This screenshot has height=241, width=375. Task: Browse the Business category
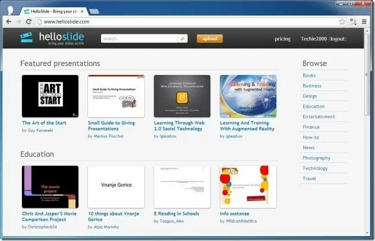point(311,86)
